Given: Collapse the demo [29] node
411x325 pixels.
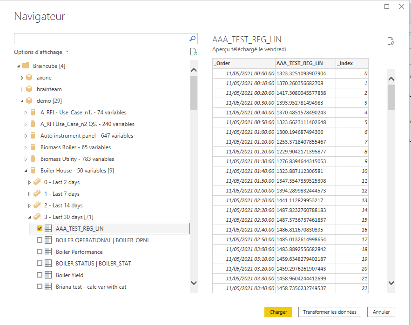Looking at the screenshot, I should tap(22, 101).
